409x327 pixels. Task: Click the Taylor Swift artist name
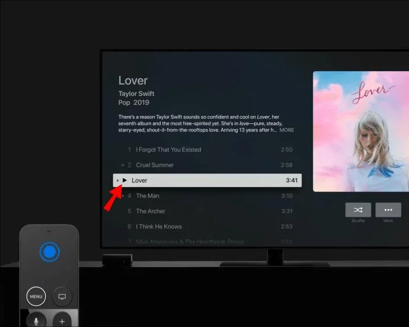[136, 94]
